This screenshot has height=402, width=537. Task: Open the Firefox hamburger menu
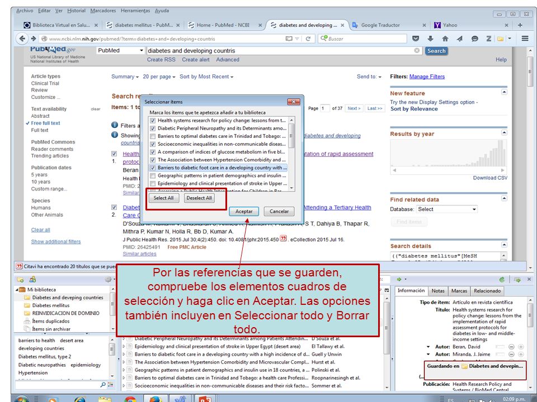click(x=525, y=39)
